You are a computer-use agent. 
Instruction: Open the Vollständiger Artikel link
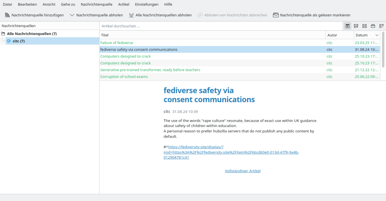pyautogui.click(x=242, y=171)
